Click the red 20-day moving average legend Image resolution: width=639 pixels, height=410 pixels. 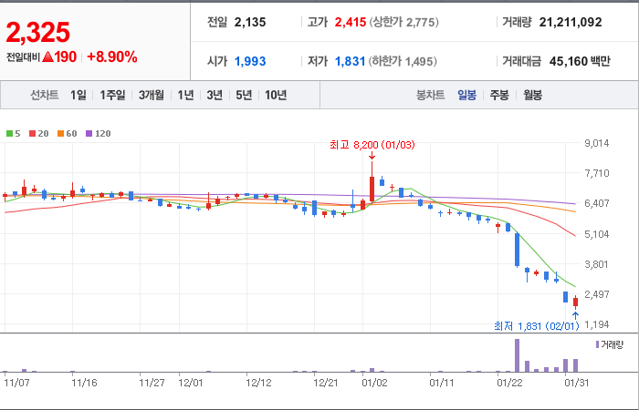coord(38,133)
